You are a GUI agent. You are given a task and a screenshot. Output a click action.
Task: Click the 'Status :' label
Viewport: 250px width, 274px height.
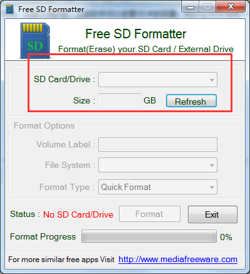coord(25,214)
